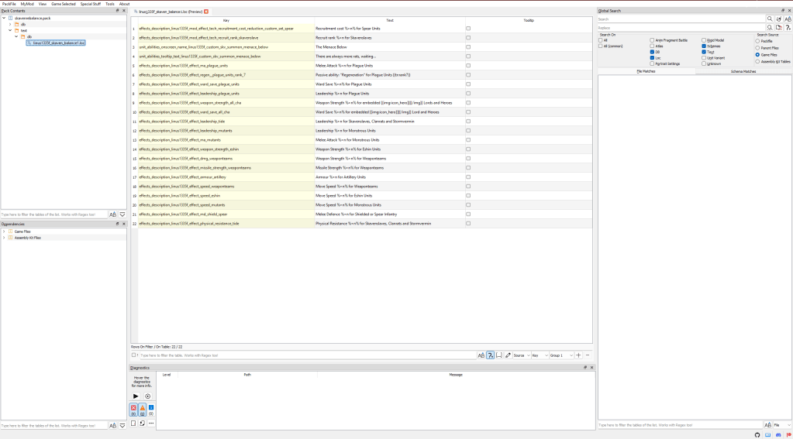This screenshot has width=793, height=439.
Task: Toggle the warning diagnostics filter icon
Action: 142,408
